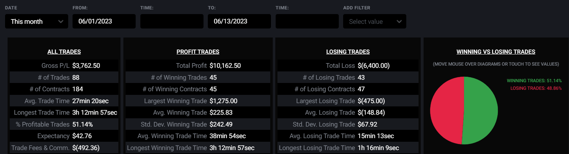The image size is (569, 154).
Task: Click the chevron arrow in Add Filter selector
Action: click(x=399, y=22)
